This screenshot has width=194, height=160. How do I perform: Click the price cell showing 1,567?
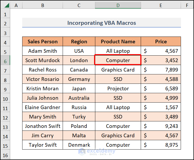point(161,107)
